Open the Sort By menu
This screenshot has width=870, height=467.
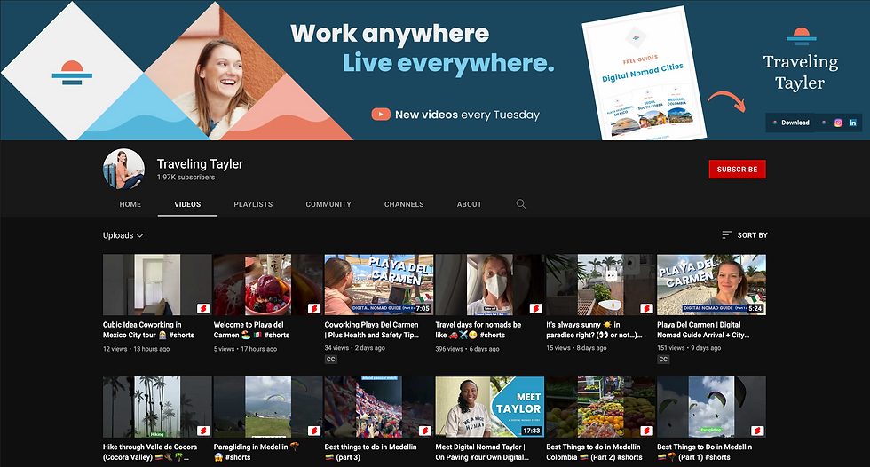745,235
